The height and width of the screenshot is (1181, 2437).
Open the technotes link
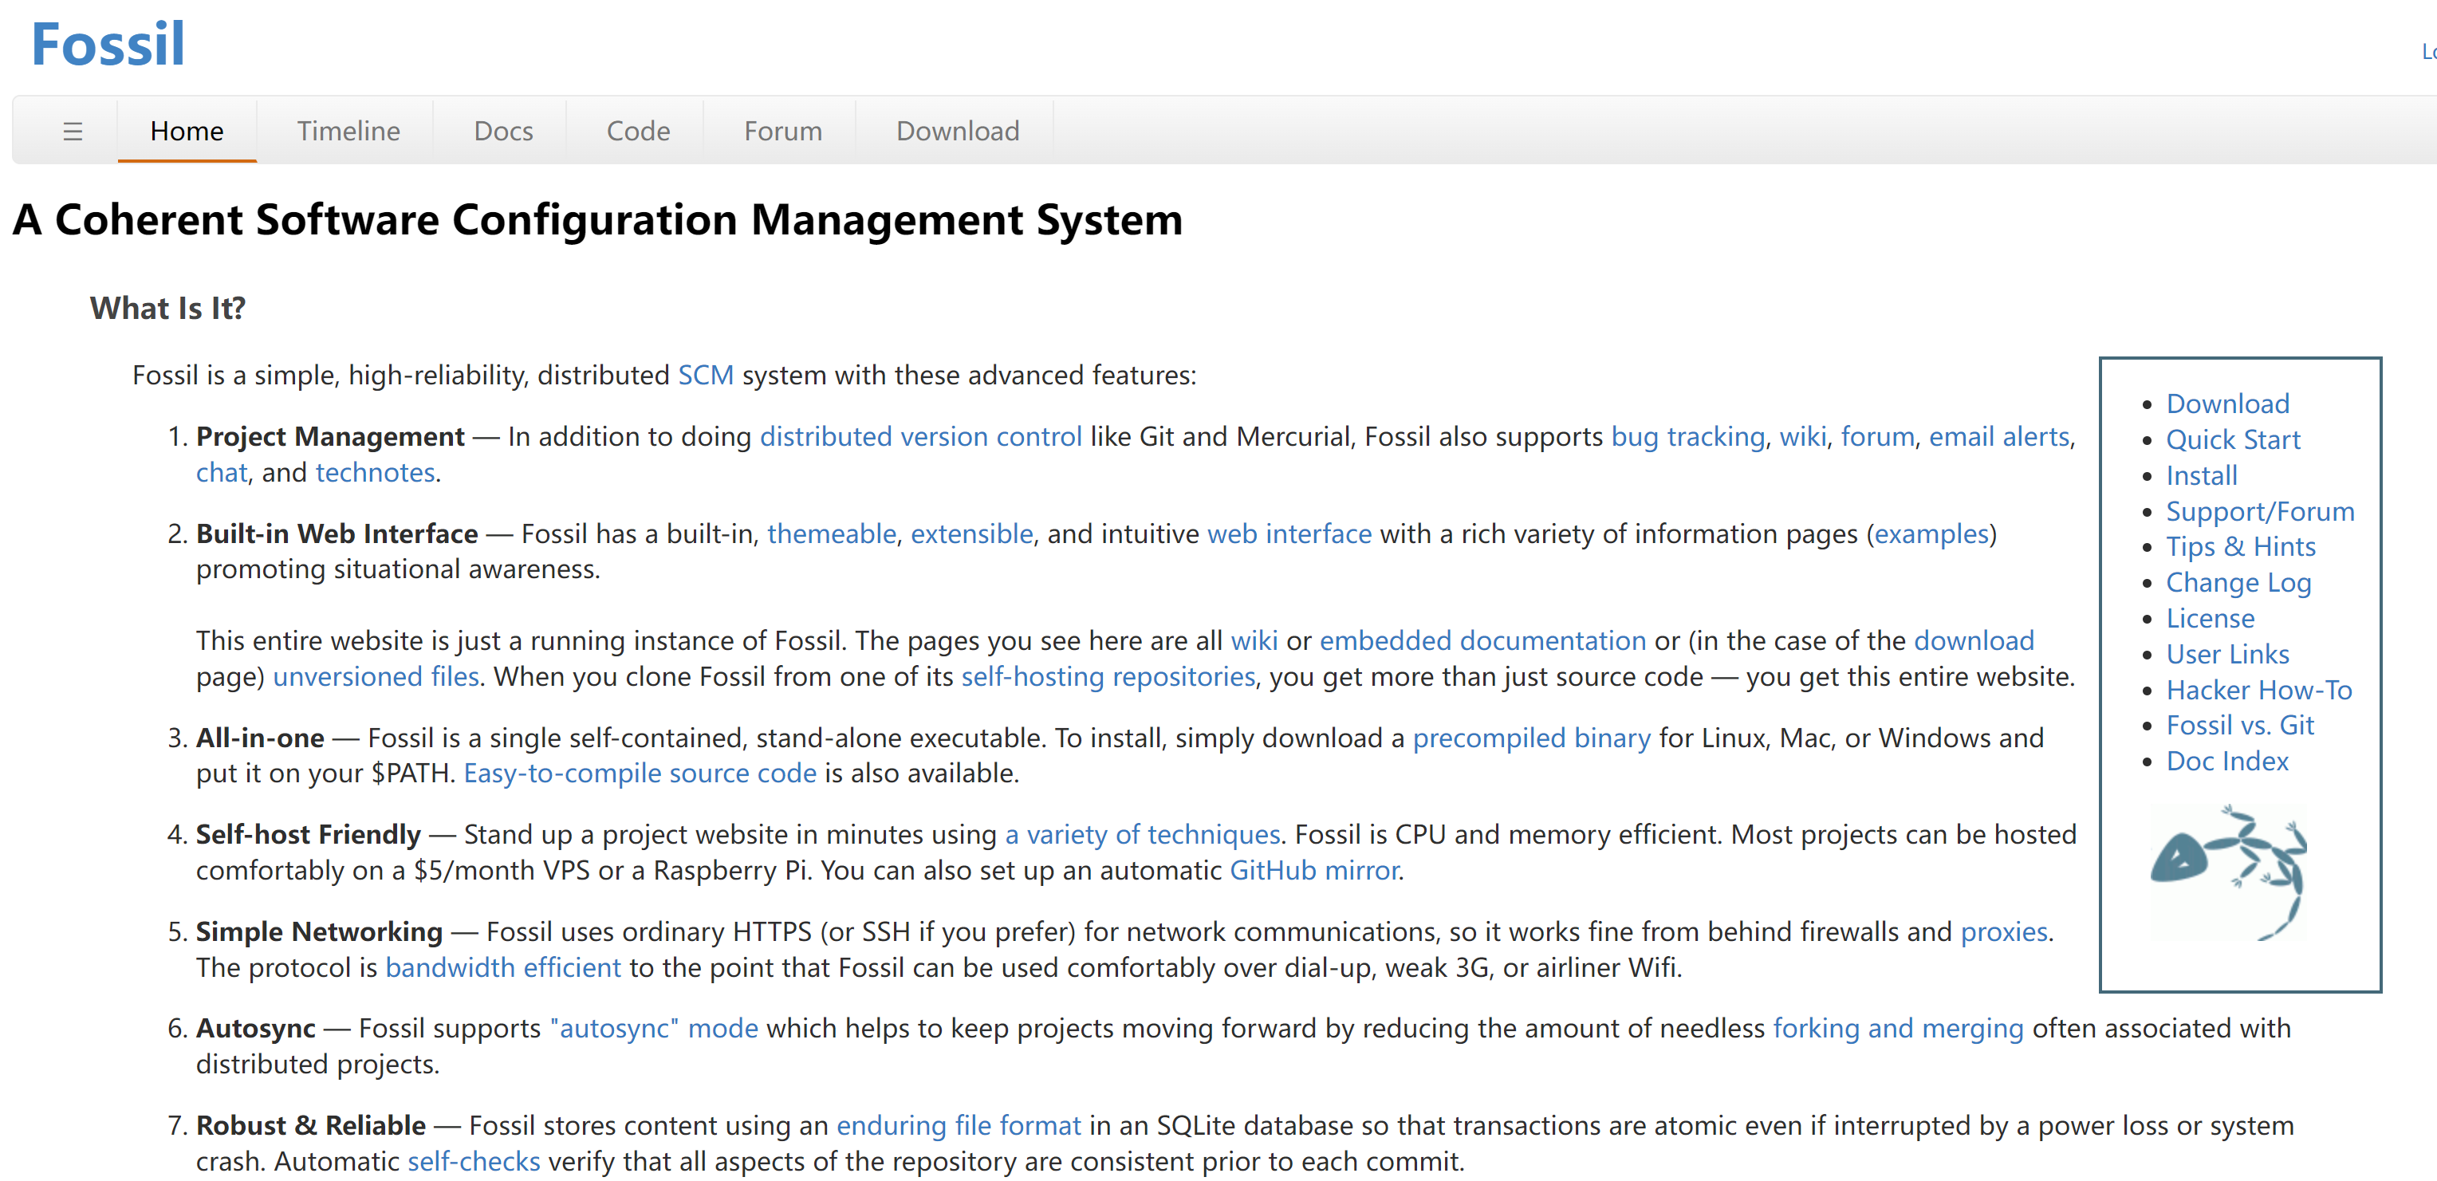pyautogui.click(x=375, y=472)
